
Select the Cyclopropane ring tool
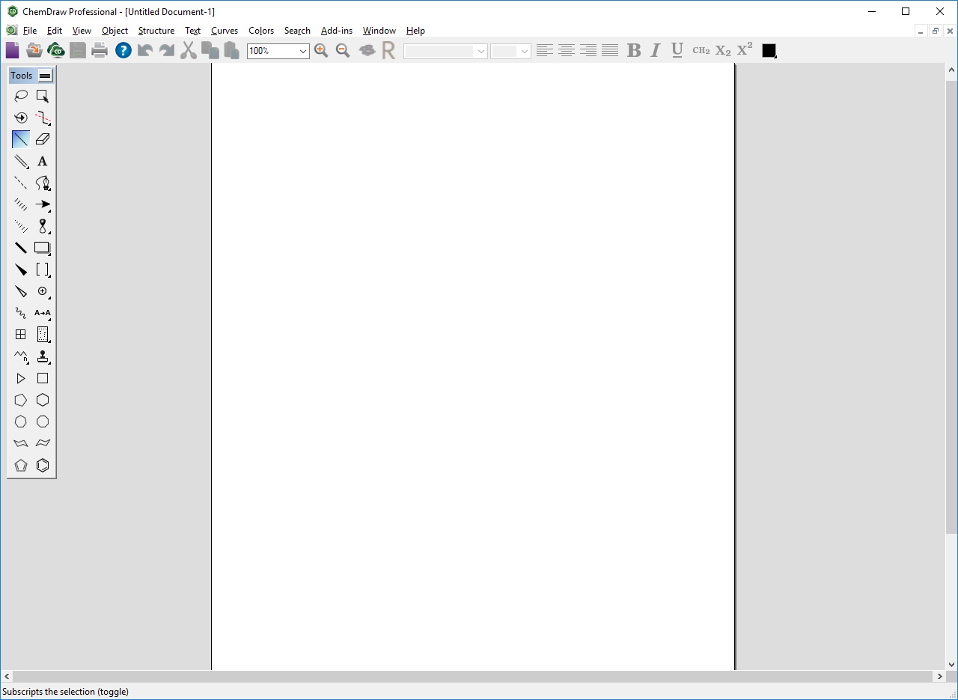(x=21, y=378)
